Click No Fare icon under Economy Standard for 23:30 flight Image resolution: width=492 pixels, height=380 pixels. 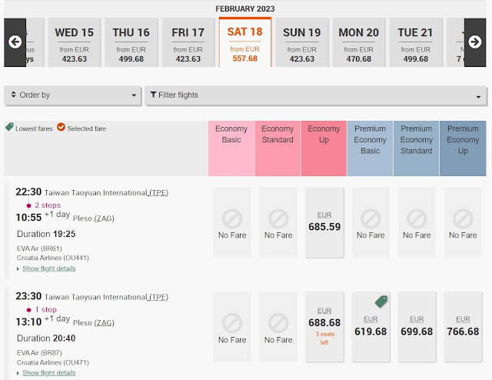(278, 323)
